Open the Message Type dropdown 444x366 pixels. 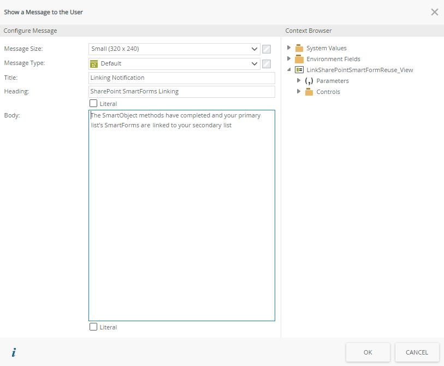[254, 63]
